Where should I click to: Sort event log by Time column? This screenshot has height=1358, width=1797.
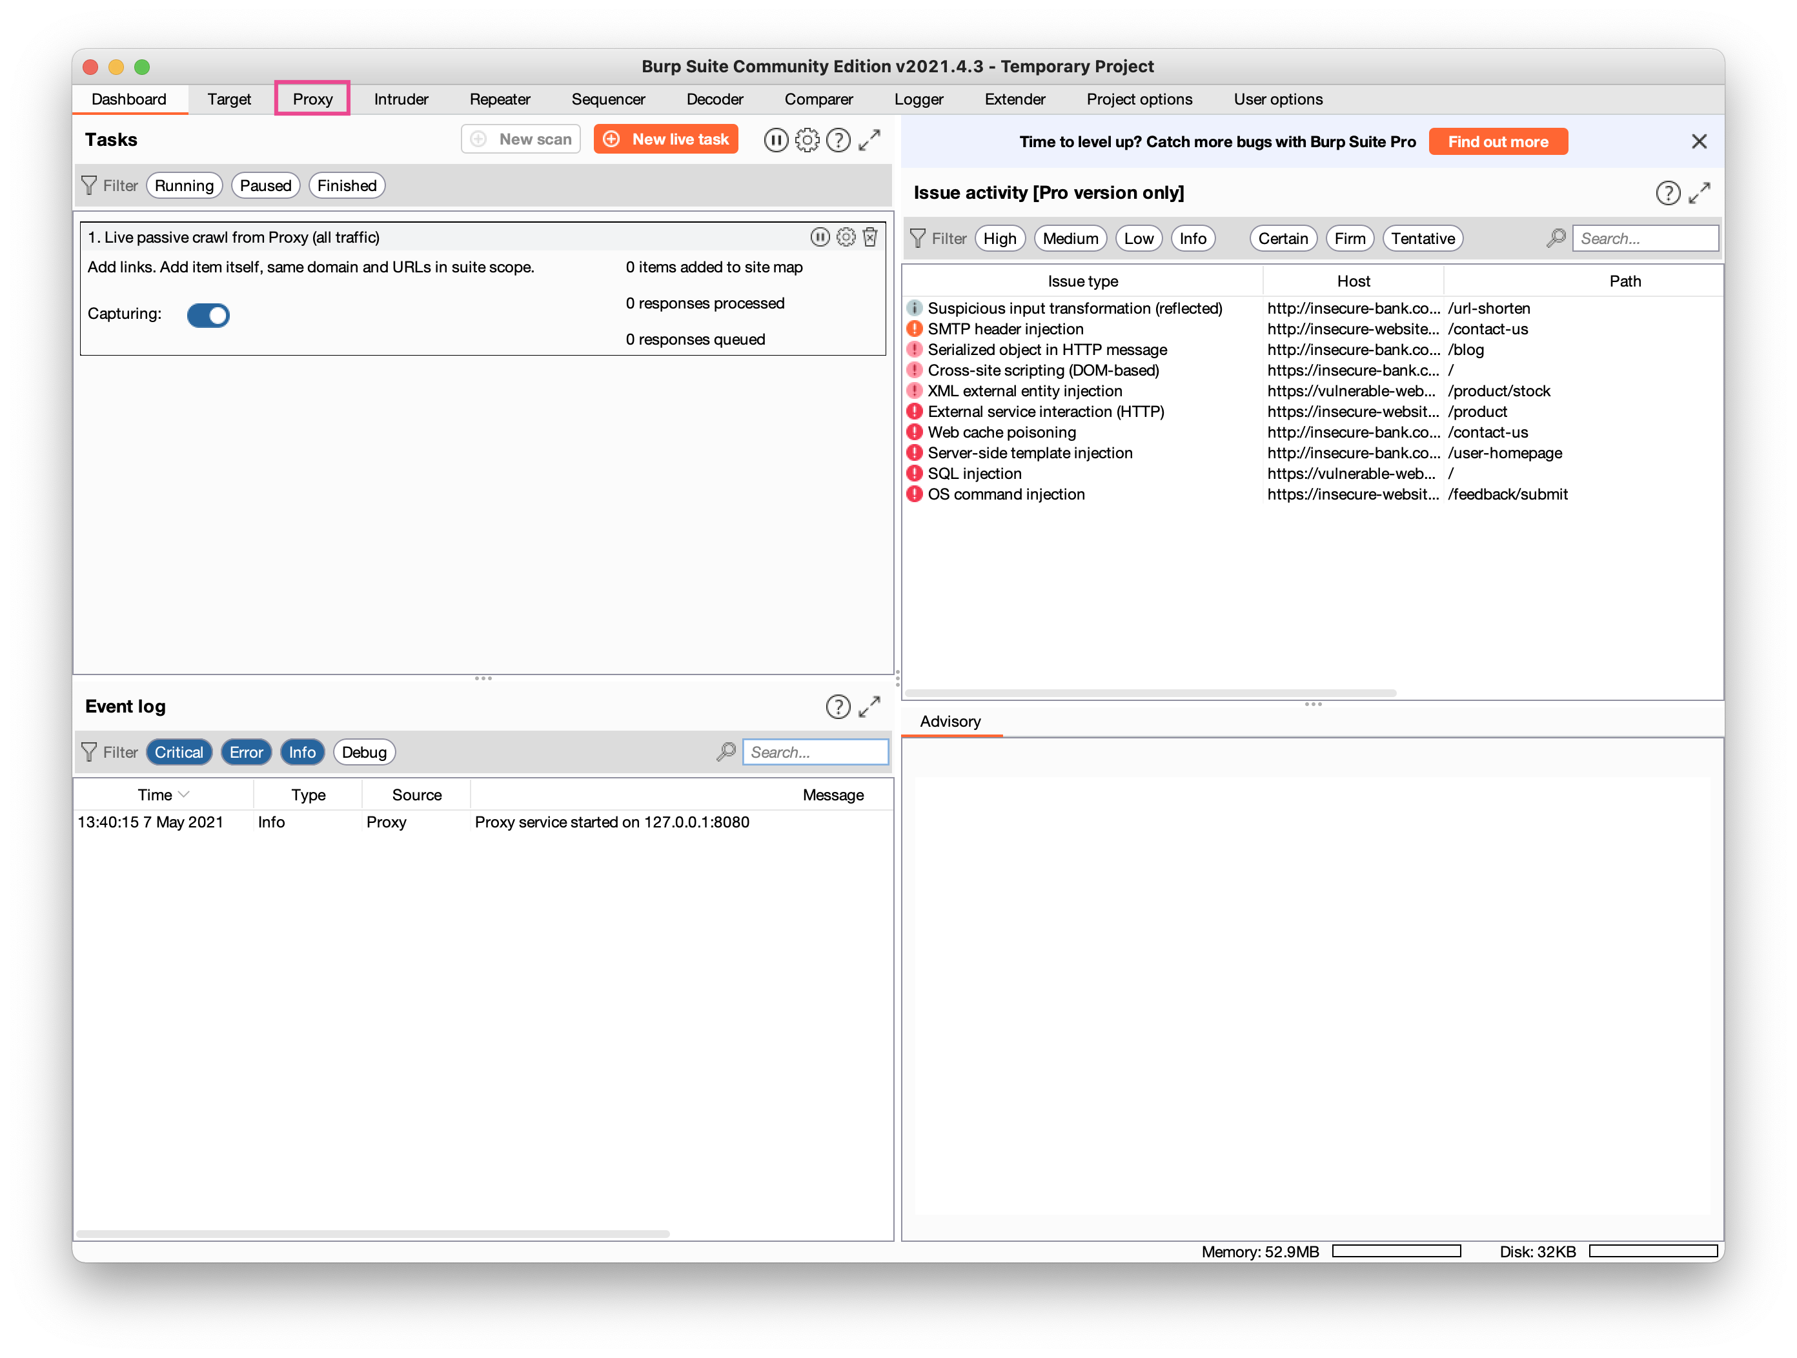click(x=163, y=795)
